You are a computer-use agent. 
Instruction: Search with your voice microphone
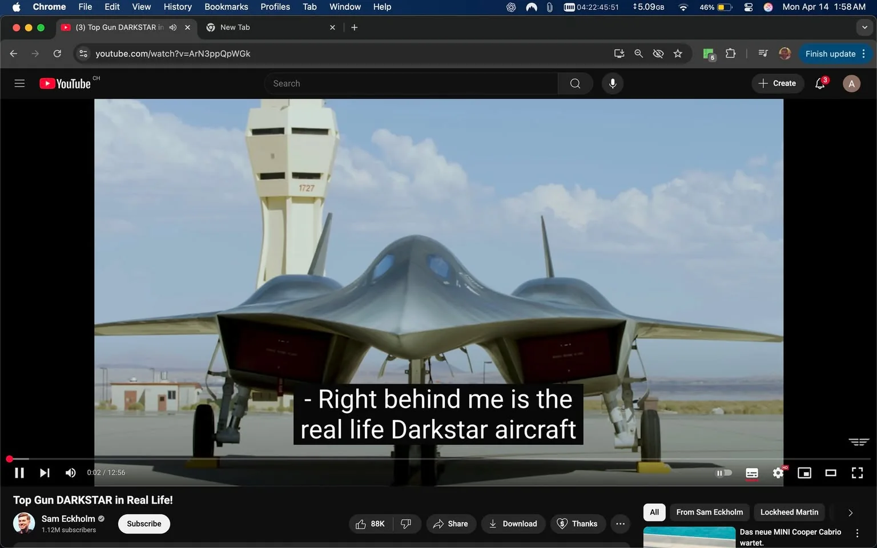(x=613, y=83)
